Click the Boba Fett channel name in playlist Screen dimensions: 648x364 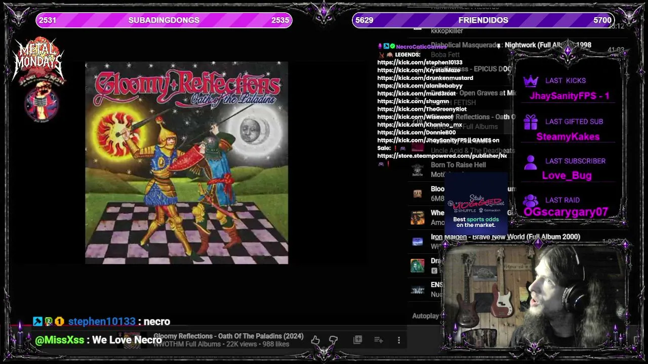445,55
